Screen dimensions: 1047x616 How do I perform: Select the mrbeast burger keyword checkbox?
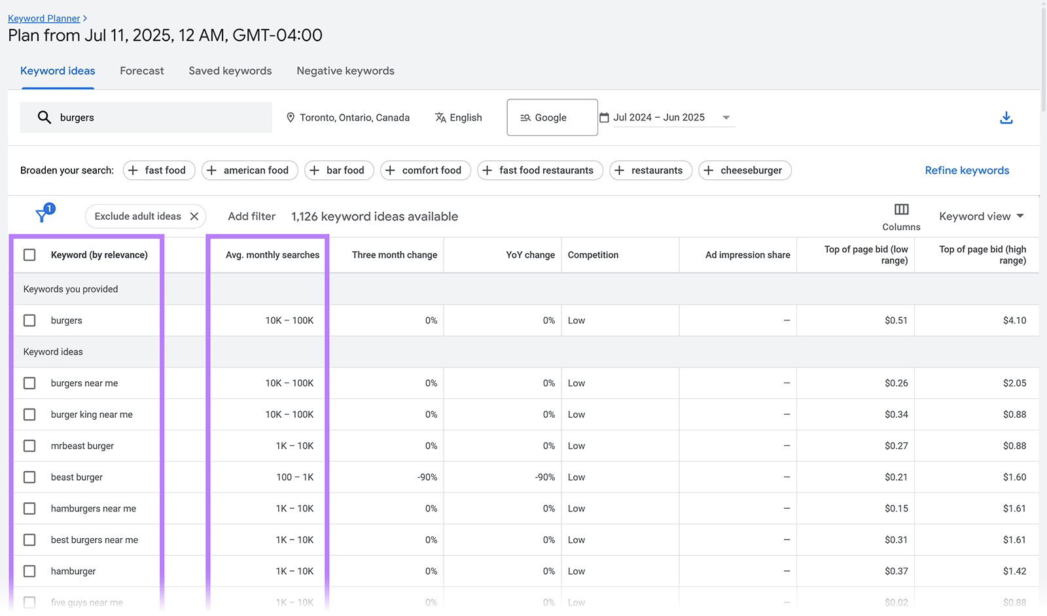tap(29, 445)
